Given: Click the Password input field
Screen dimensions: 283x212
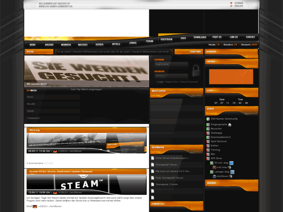Looking at the screenshot, I should (x=171, y=76).
